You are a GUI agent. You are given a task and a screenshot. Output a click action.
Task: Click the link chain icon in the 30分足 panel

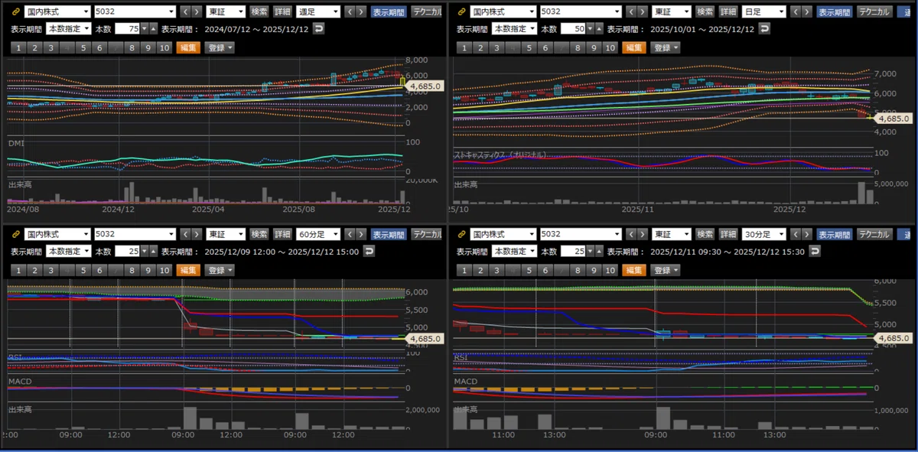[x=461, y=235]
